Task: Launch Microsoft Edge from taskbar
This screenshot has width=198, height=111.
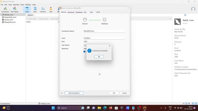Action: tap(105, 108)
